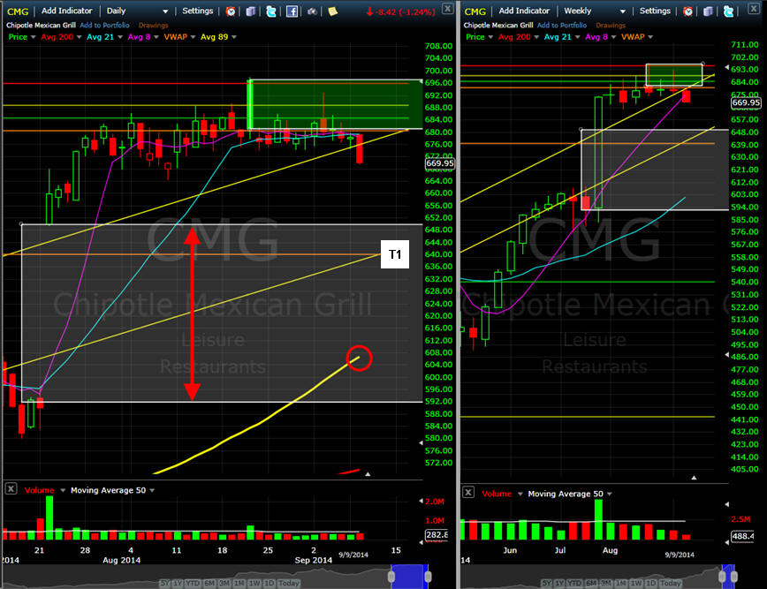
Task: Select Today range in Daily chart
Action: point(289,583)
